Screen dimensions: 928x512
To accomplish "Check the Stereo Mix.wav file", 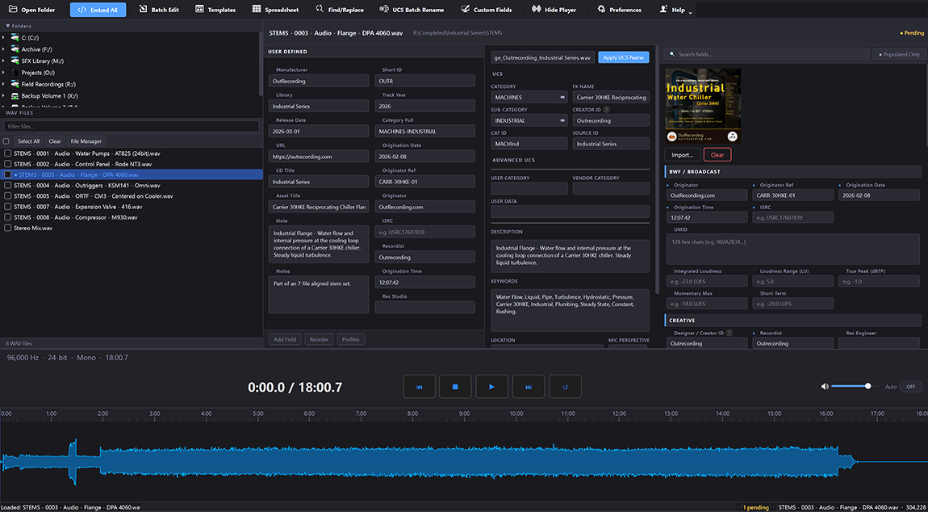I will [8, 229].
